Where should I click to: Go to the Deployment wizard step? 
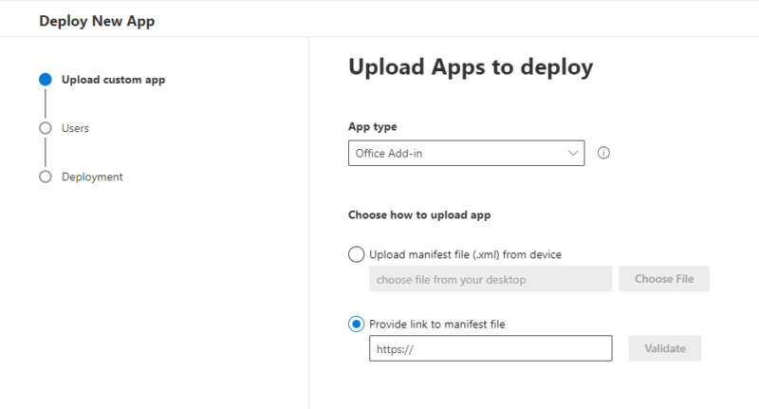(92, 177)
